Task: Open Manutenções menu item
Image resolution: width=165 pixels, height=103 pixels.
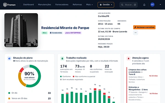Action: (x=45, y=5)
